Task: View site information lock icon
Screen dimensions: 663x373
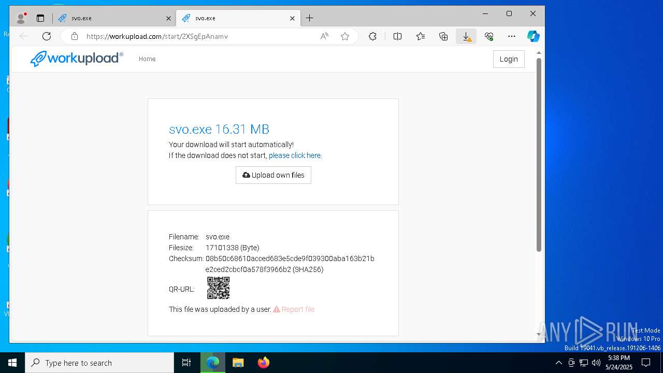Action: click(75, 36)
